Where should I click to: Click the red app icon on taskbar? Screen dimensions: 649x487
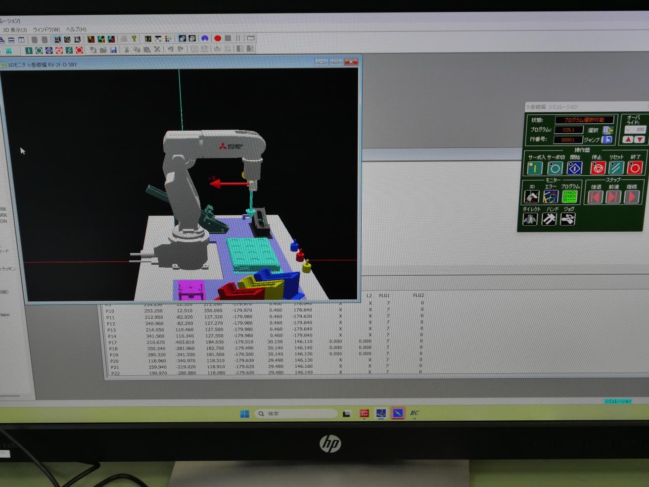(x=365, y=413)
